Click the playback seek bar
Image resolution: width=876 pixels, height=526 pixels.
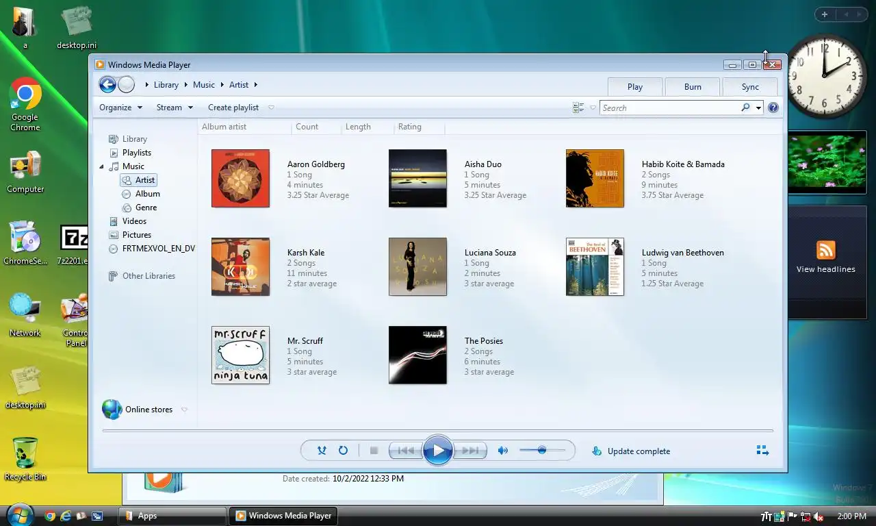click(x=438, y=431)
